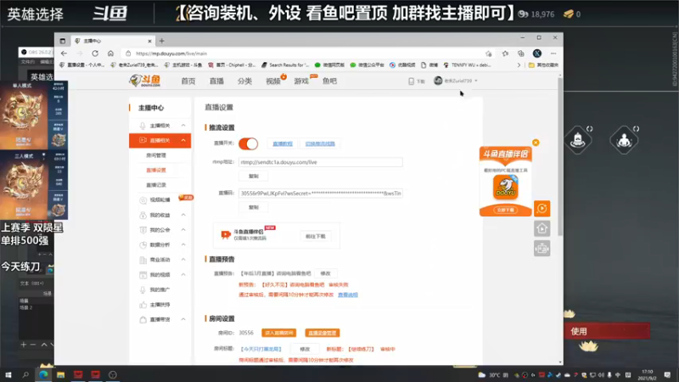This screenshot has width=679, height=382.
Task: Open the Windows Start button
Action: 8,374
